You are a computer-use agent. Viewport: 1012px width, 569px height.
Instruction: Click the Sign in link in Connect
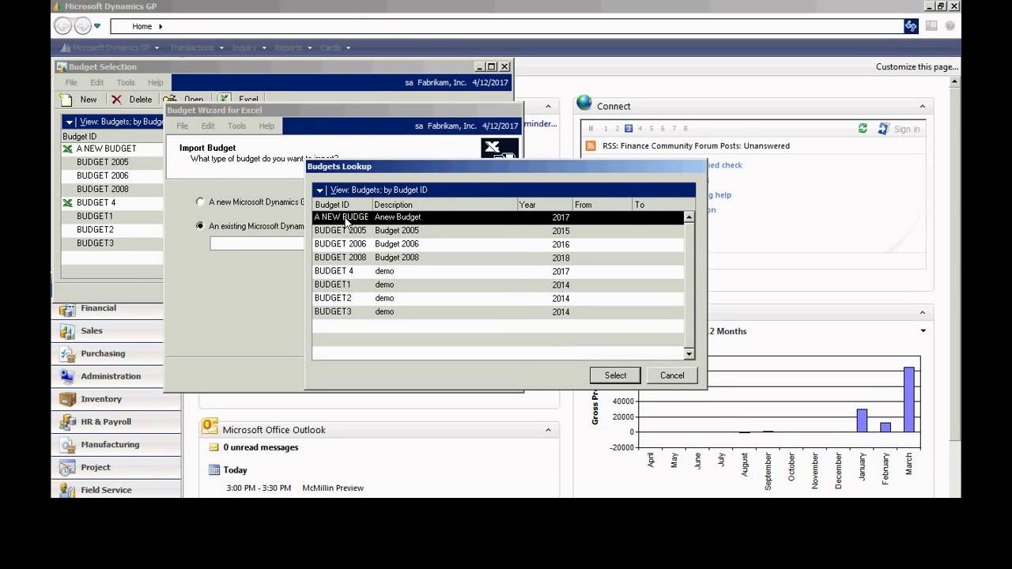click(907, 129)
